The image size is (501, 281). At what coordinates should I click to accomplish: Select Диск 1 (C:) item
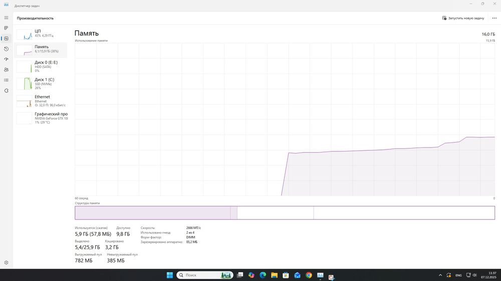(41, 83)
